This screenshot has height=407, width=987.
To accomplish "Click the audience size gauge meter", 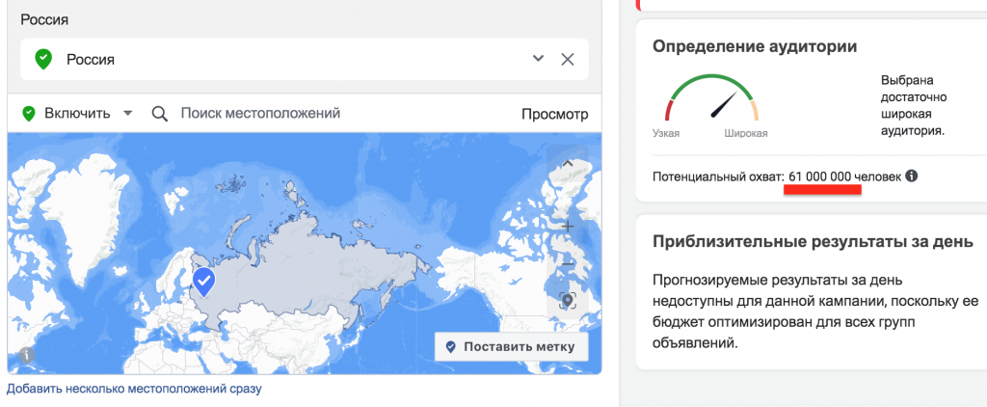I will [x=711, y=104].
